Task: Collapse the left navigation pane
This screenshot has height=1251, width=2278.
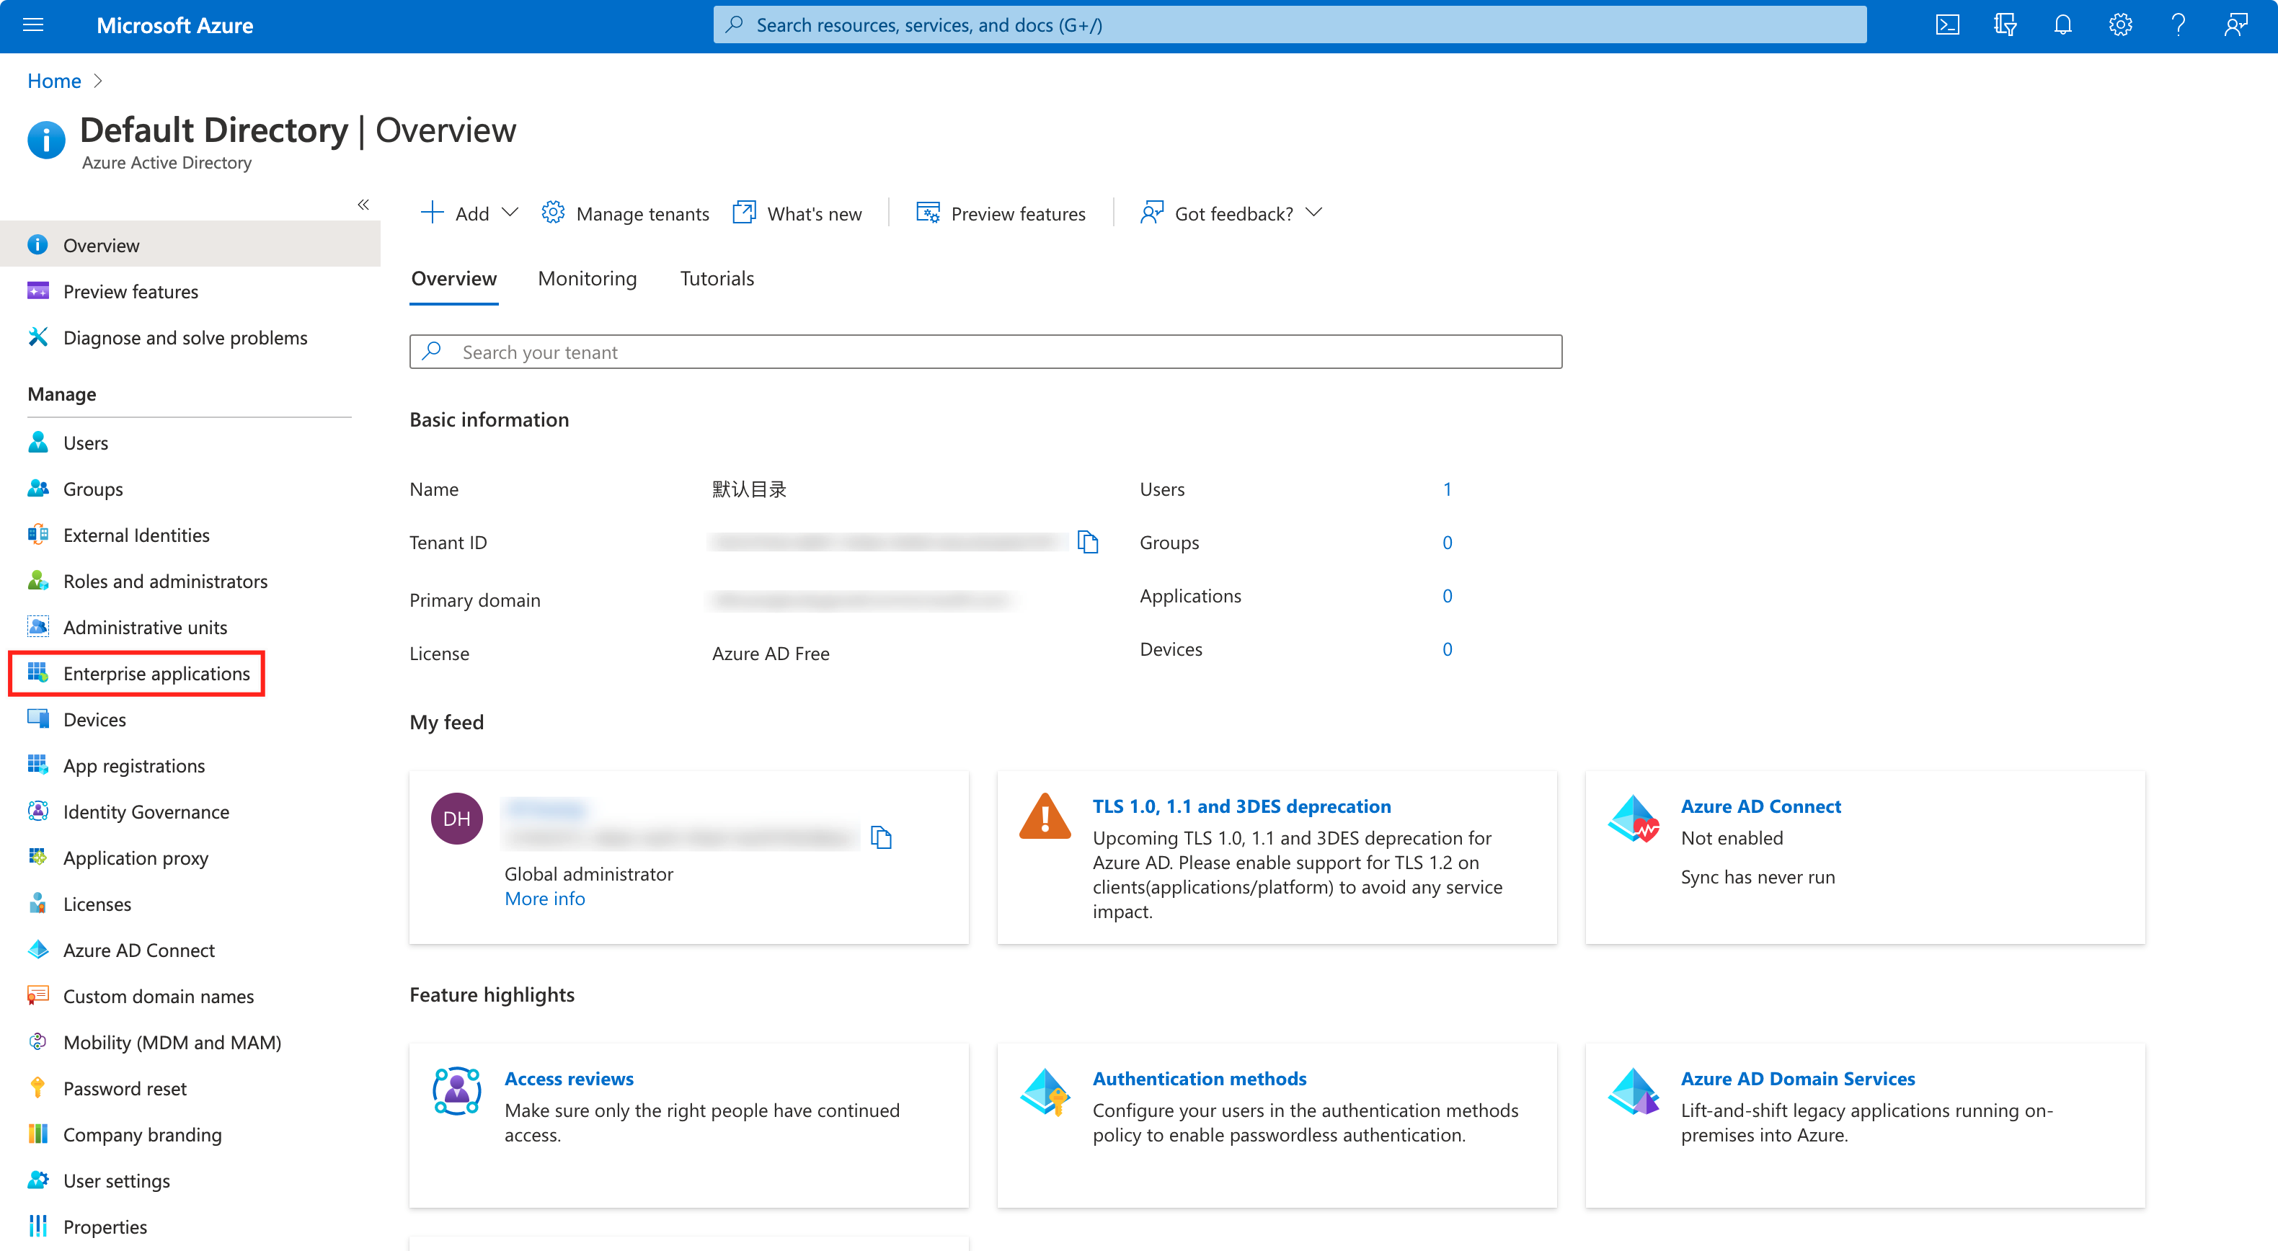Action: pos(363,204)
